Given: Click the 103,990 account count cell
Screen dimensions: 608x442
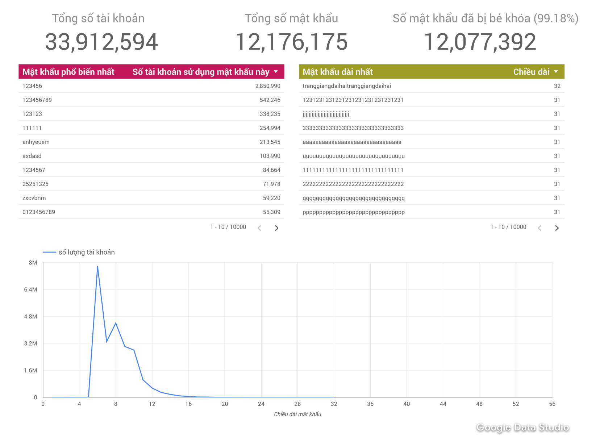Looking at the screenshot, I should 270,156.
